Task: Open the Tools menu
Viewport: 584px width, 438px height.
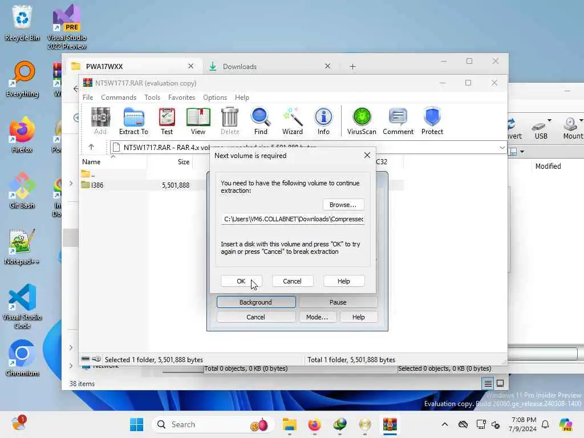Action: click(152, 97)
